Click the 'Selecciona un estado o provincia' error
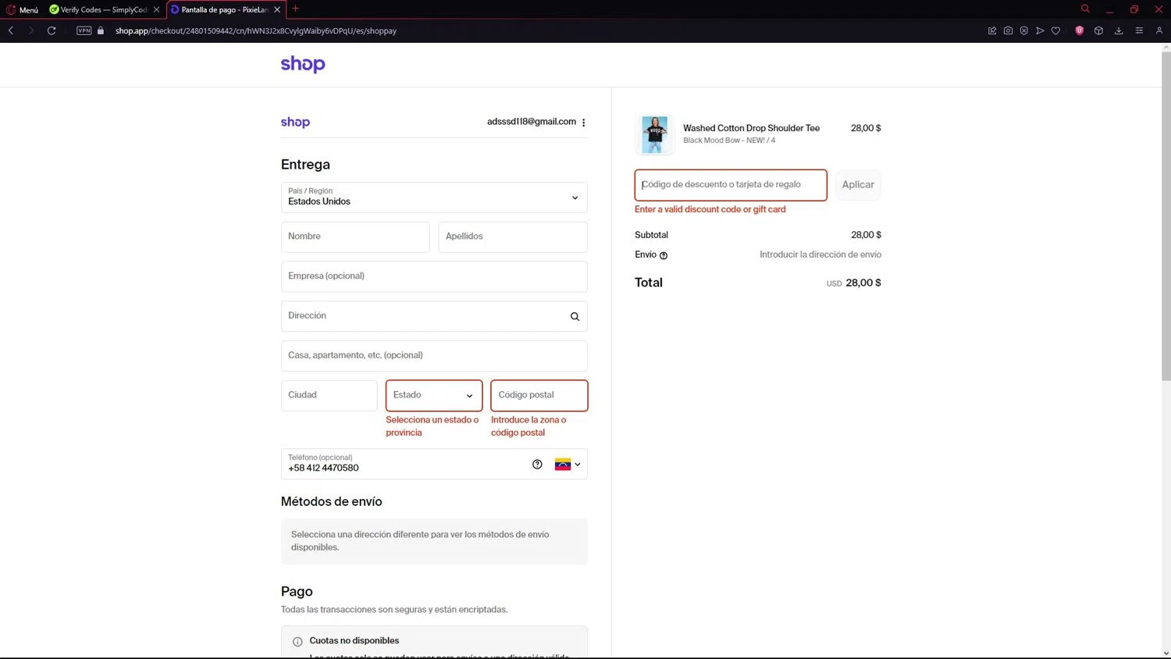1171x659 pixels. pyautogui.click(x=432, y=426)
